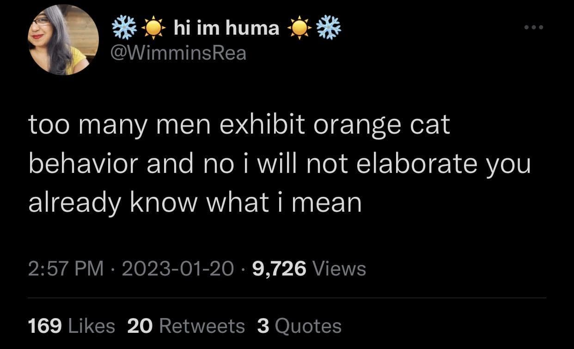Screen dimensions: 574x349
Task: Click the 2023-01-20 post date
Action: (177, 269)
